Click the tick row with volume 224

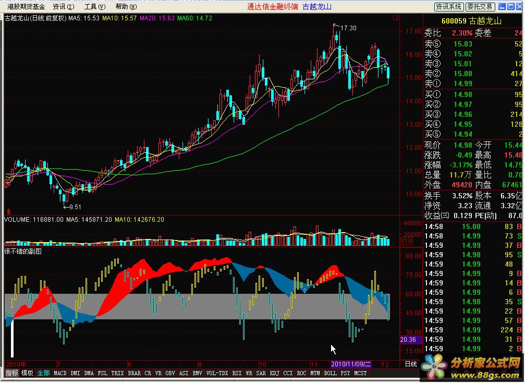[x=473, y=330]
